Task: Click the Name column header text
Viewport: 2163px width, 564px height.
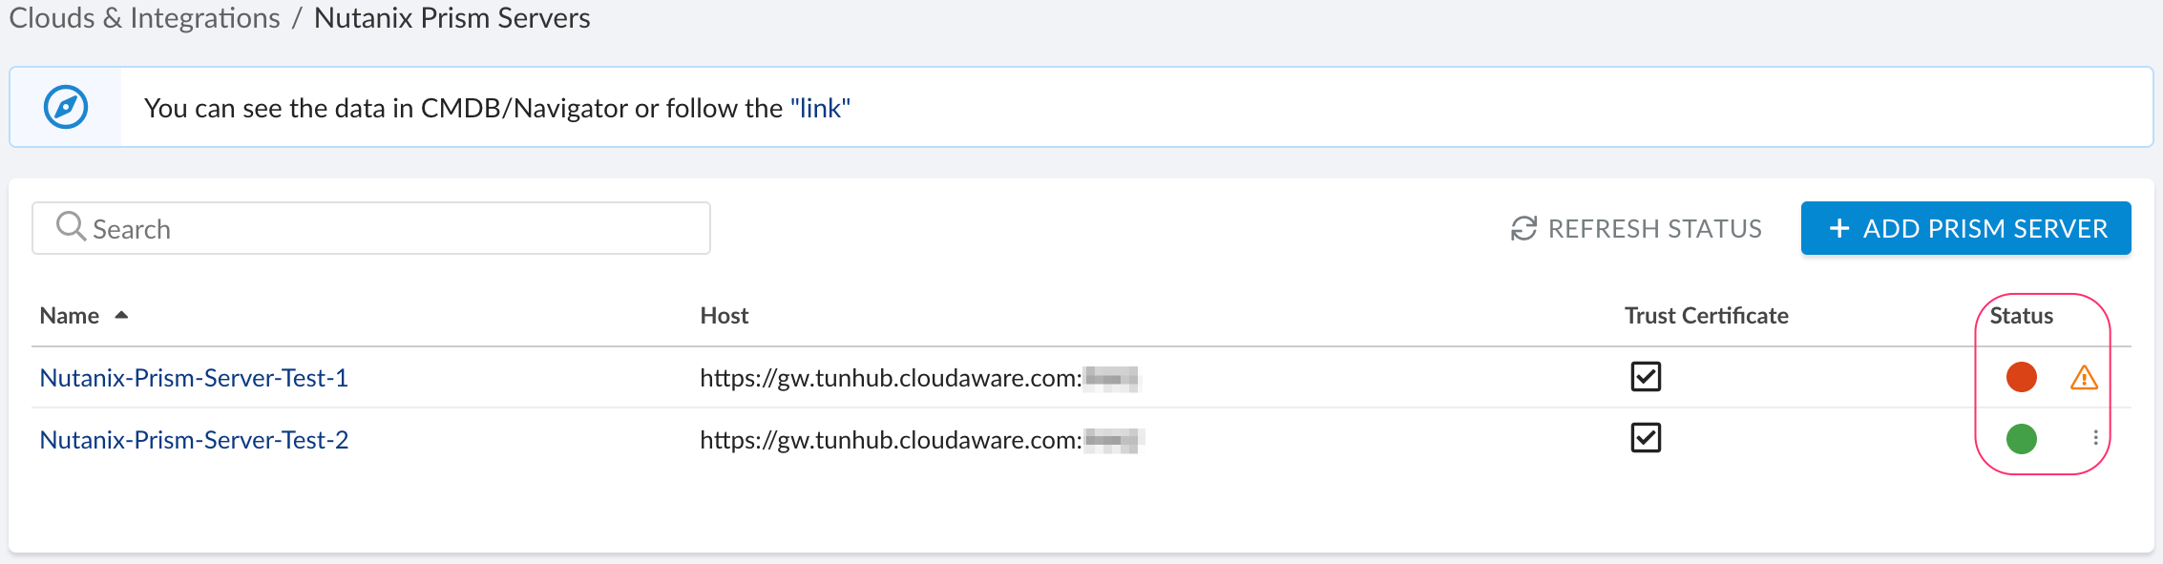Action: [x=70, y=316]
